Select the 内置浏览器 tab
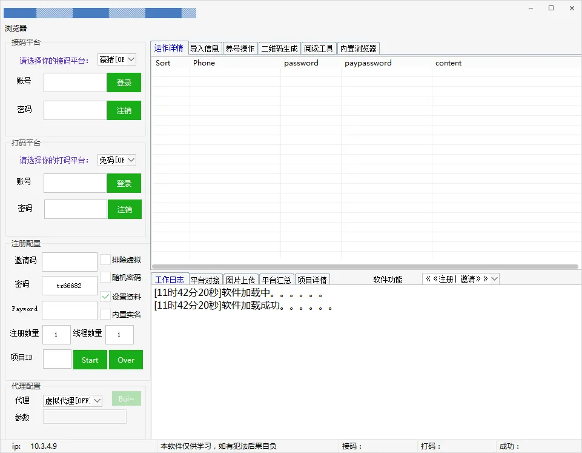The width and height of the screenshot is (582, 453). 358,49
